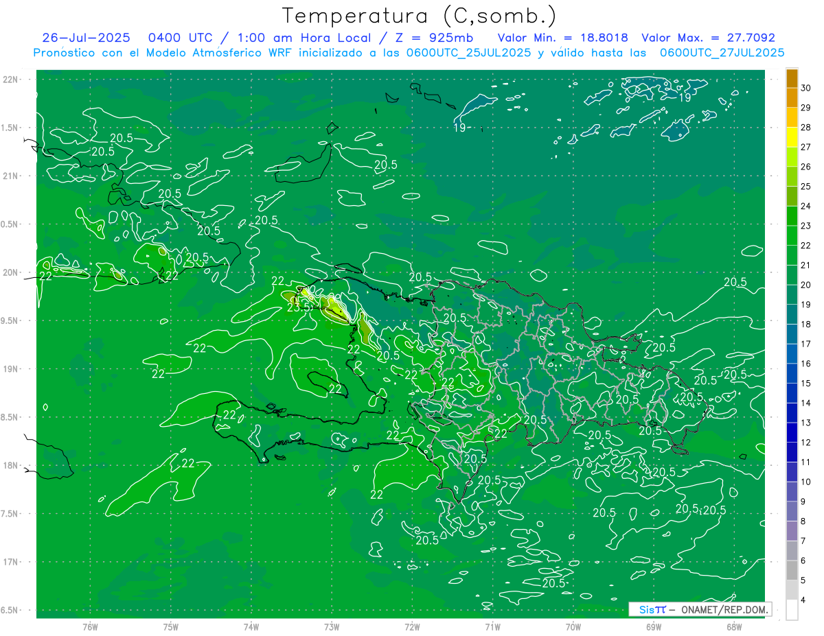Click the initialization time "0600UTC_25JUL2025"
824x636 pixels.
tap(469, 52)
